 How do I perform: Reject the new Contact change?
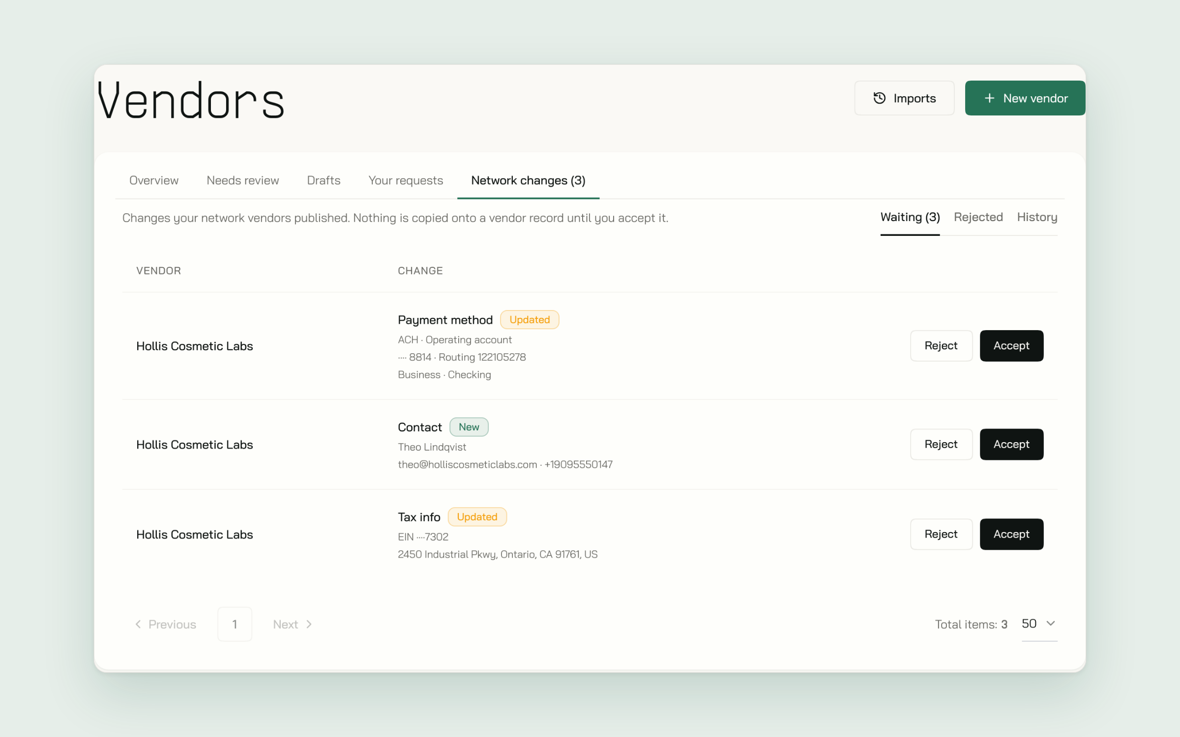click(941, 445)
